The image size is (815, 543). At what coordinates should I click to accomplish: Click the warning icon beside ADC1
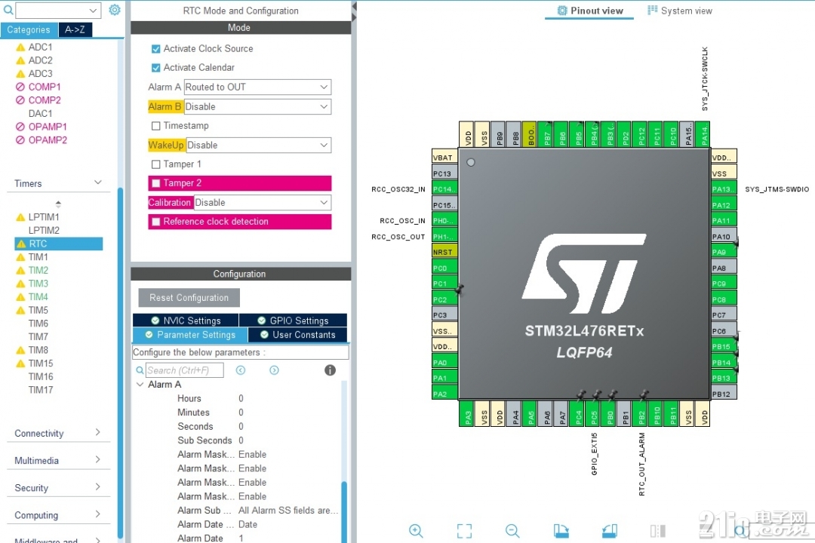tap(21, 48)
